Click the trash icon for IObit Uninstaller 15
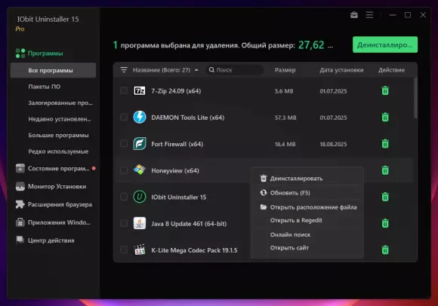This screenshot has height=306, width=438. click(385, 197)
